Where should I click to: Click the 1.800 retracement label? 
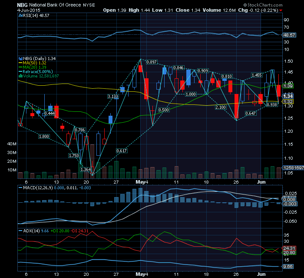point(44,136)
